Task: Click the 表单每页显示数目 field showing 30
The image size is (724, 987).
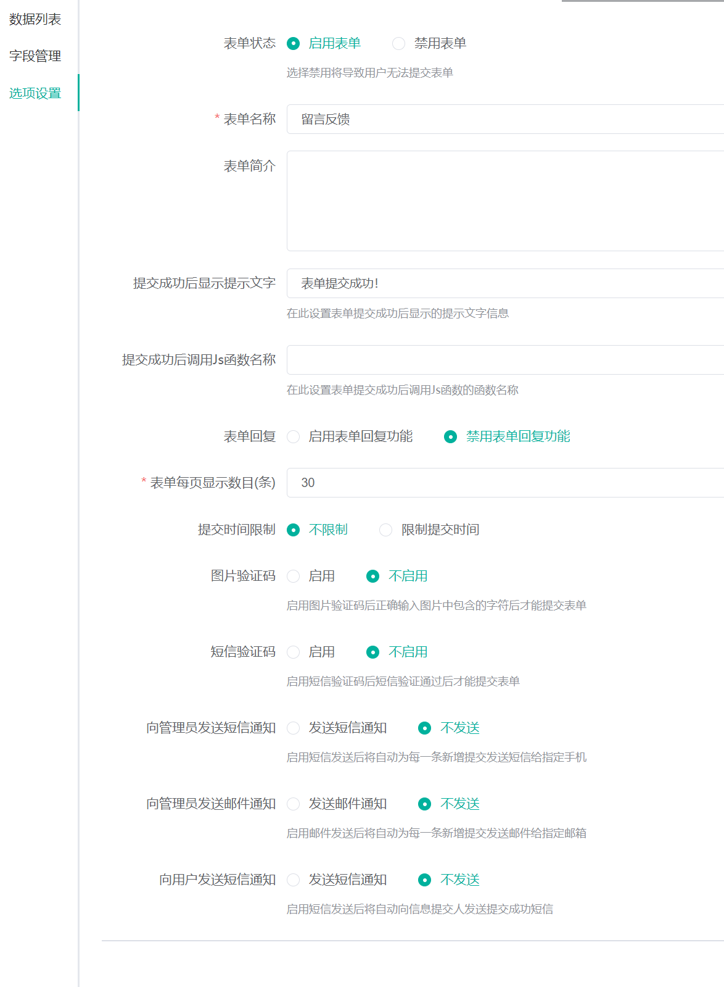Action: [x=504, y=483]
